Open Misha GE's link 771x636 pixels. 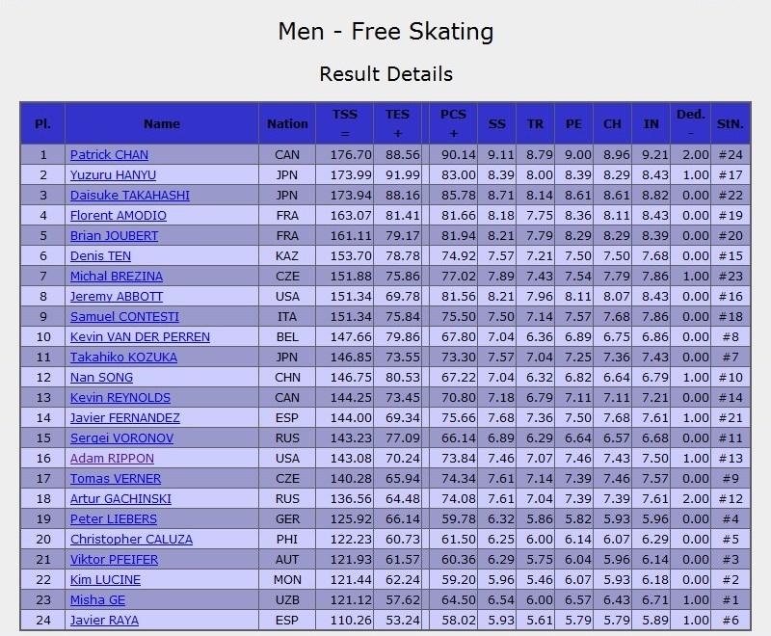point(97,600)
